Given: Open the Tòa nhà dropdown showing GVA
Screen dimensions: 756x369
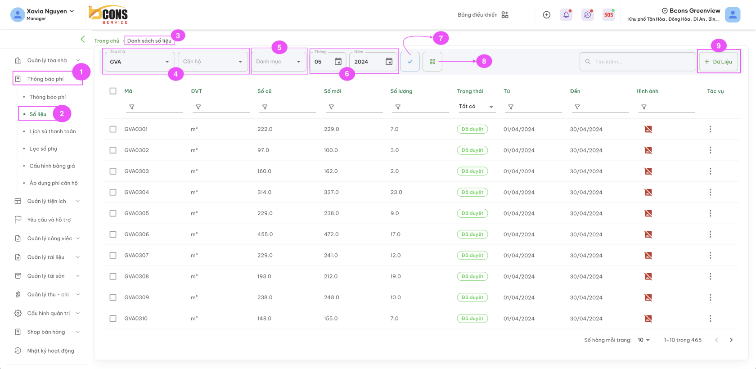Looking at the screenshot, I should tap(140, 62).
